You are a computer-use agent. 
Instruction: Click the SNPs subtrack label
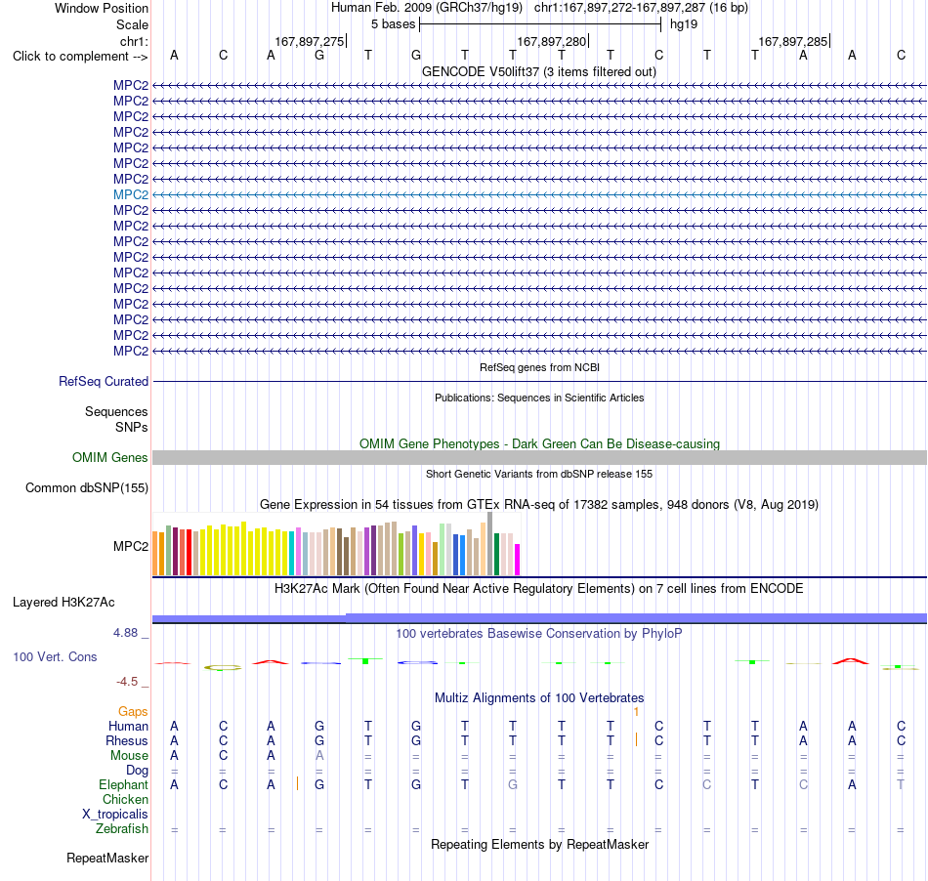click(x=132, y=427)
